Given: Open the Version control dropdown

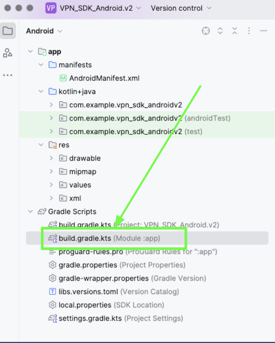Looking at the screenshot, I should [181, 8].
